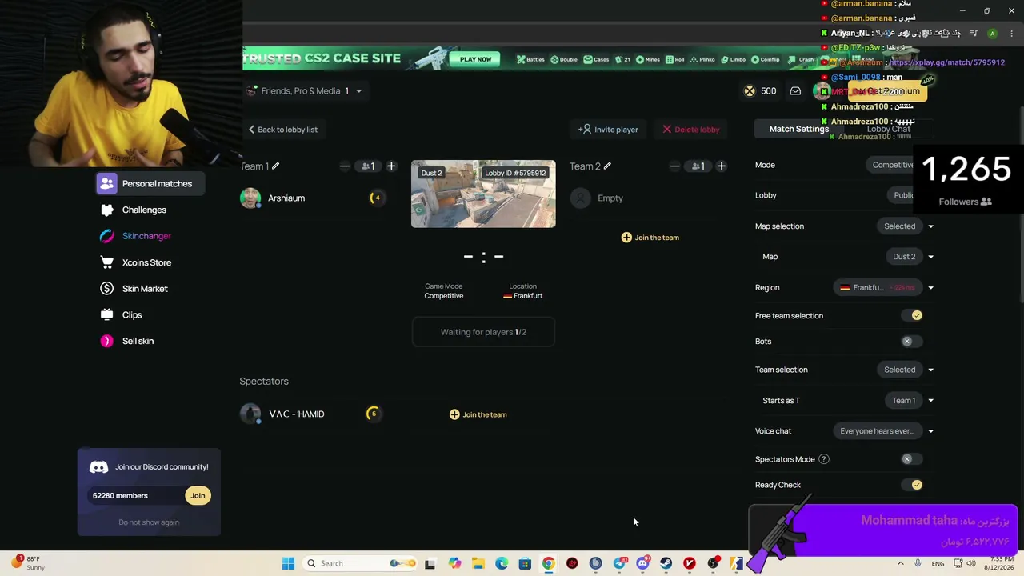Open the Challenges sidebar icon
1024x576 pixels.
click(106, 210)
